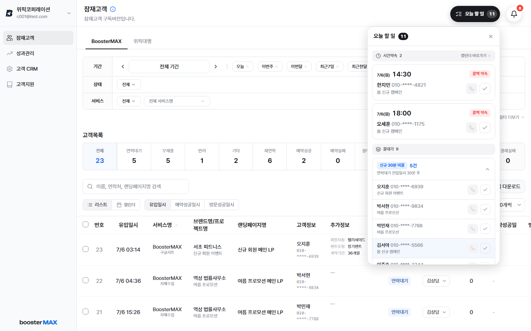531x331 pixels.
Task: Select the 전체 23 status card
Action: (x=100, y=157)
